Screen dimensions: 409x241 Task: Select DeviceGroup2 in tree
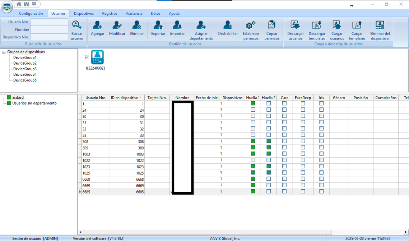click(25, 63)
